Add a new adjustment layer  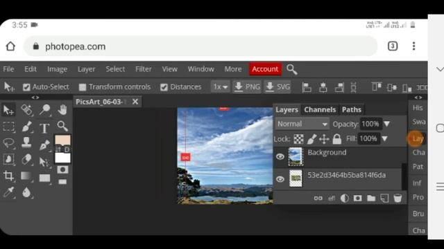344,199
